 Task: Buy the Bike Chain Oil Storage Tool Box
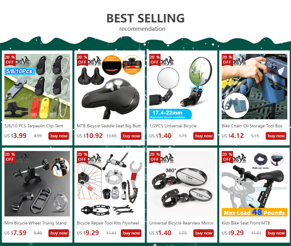[x=276, y=136]
